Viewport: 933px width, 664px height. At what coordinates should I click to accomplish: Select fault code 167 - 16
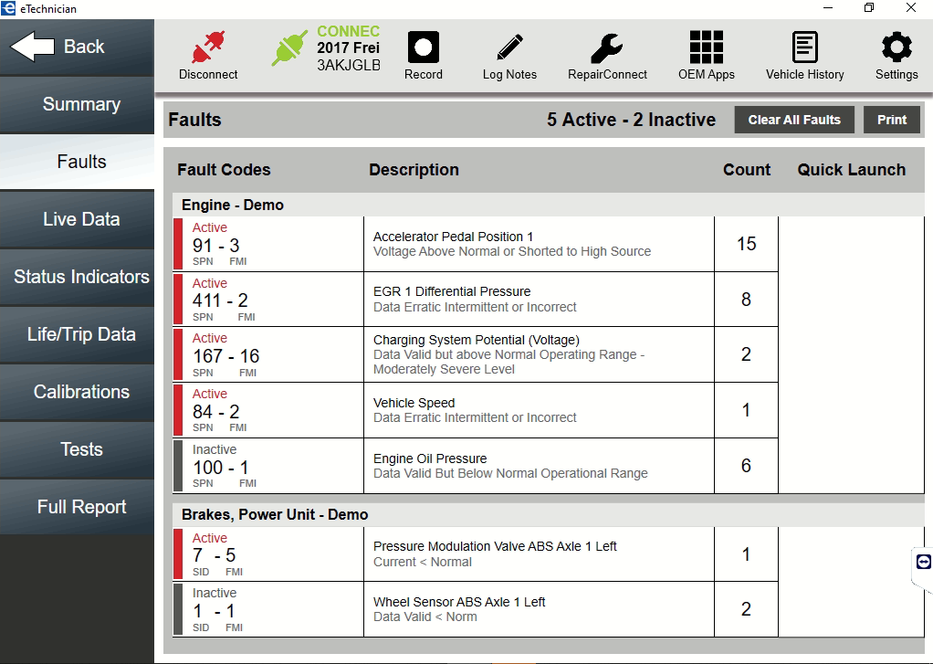(x=226, y=356)
